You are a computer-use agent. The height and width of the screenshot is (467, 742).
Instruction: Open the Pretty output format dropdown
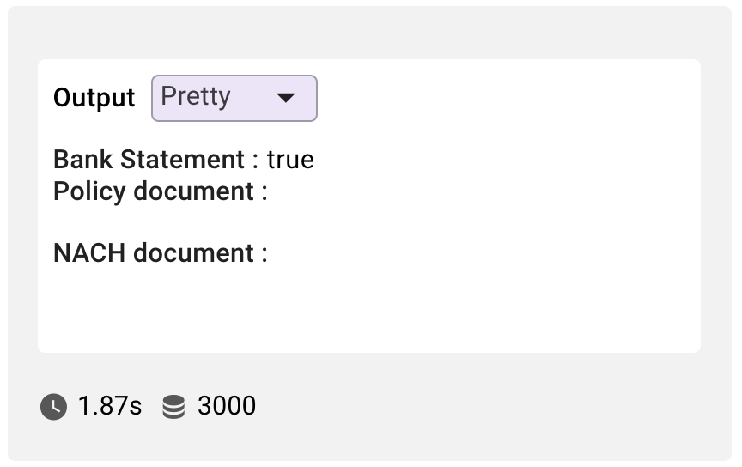tap(234, 98)
